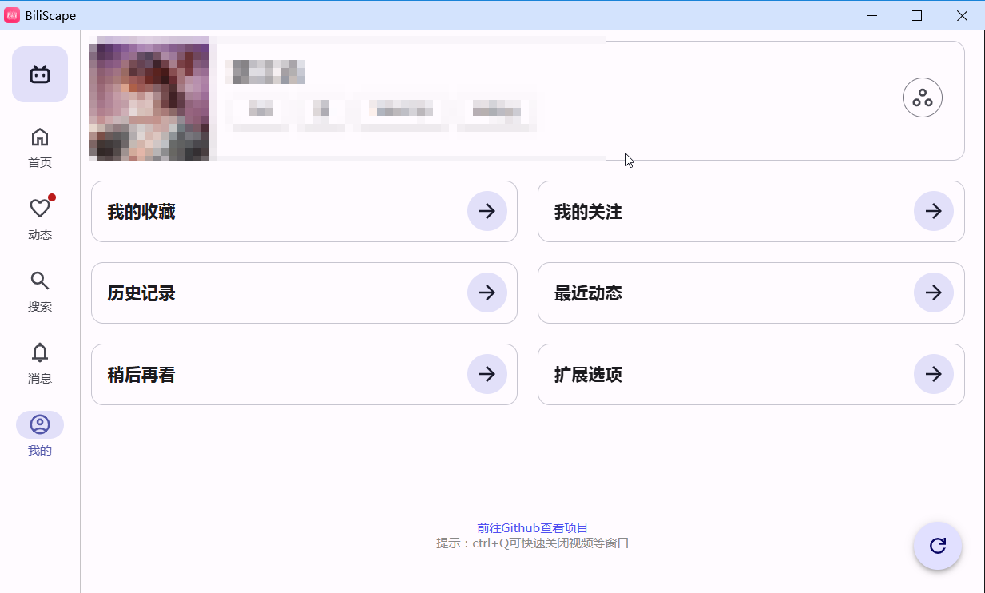Open 消息 bell notifications in sidebar
The width and height of the screenshot is (985, 593).
tap(40, 364)
